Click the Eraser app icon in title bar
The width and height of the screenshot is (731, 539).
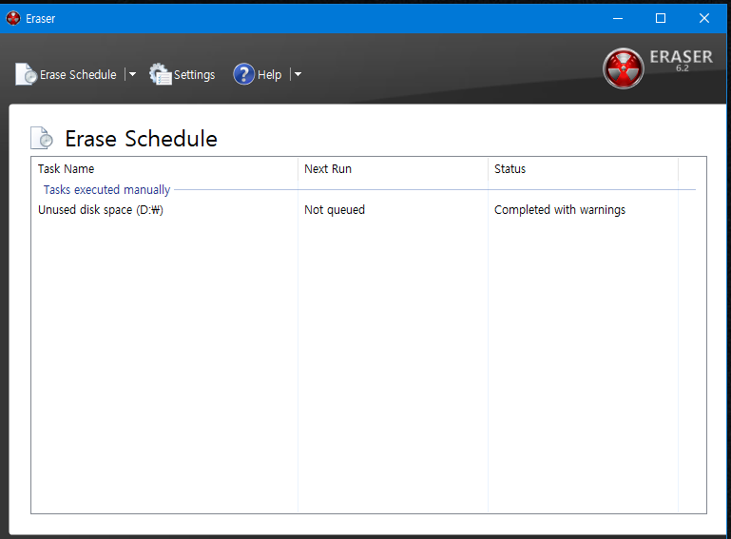click(13, 18)
